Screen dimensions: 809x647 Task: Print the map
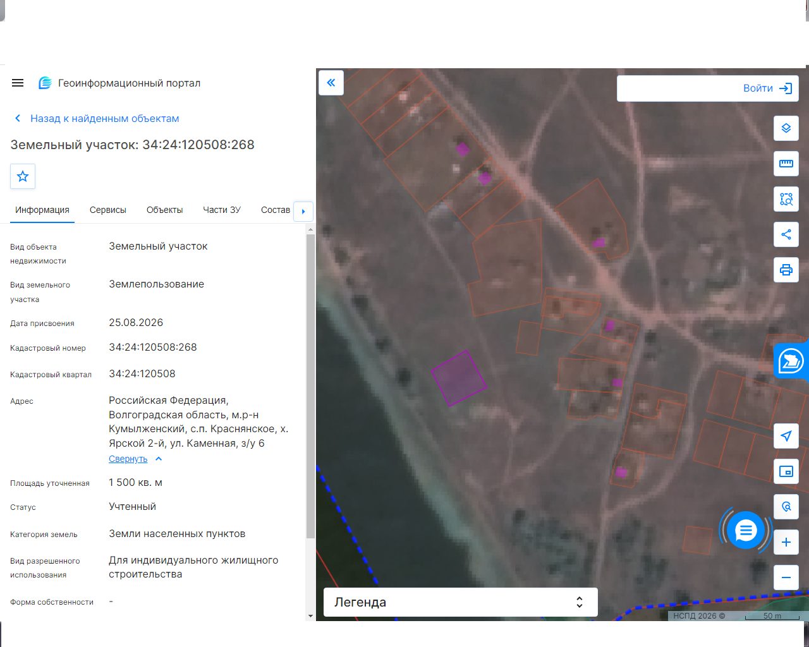point(786,270)
